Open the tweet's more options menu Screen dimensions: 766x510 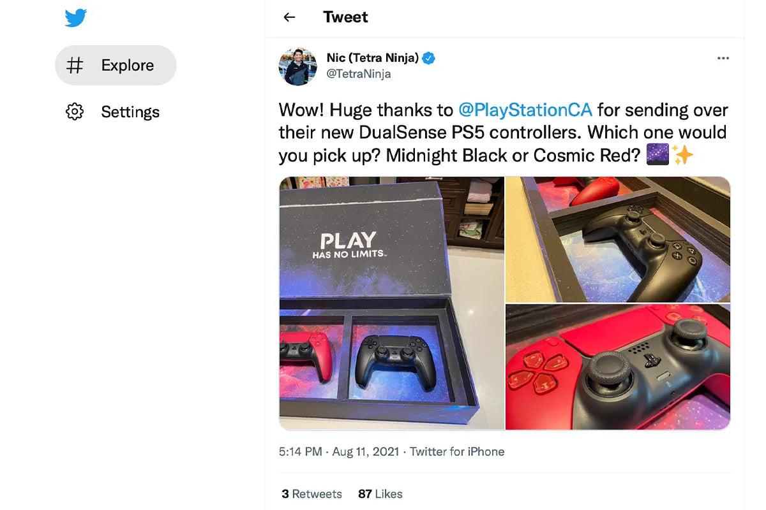(x=723, y=58)
